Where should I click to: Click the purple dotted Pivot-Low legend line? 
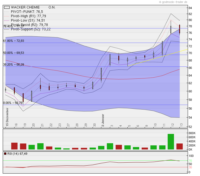click(x=7, y=20)
